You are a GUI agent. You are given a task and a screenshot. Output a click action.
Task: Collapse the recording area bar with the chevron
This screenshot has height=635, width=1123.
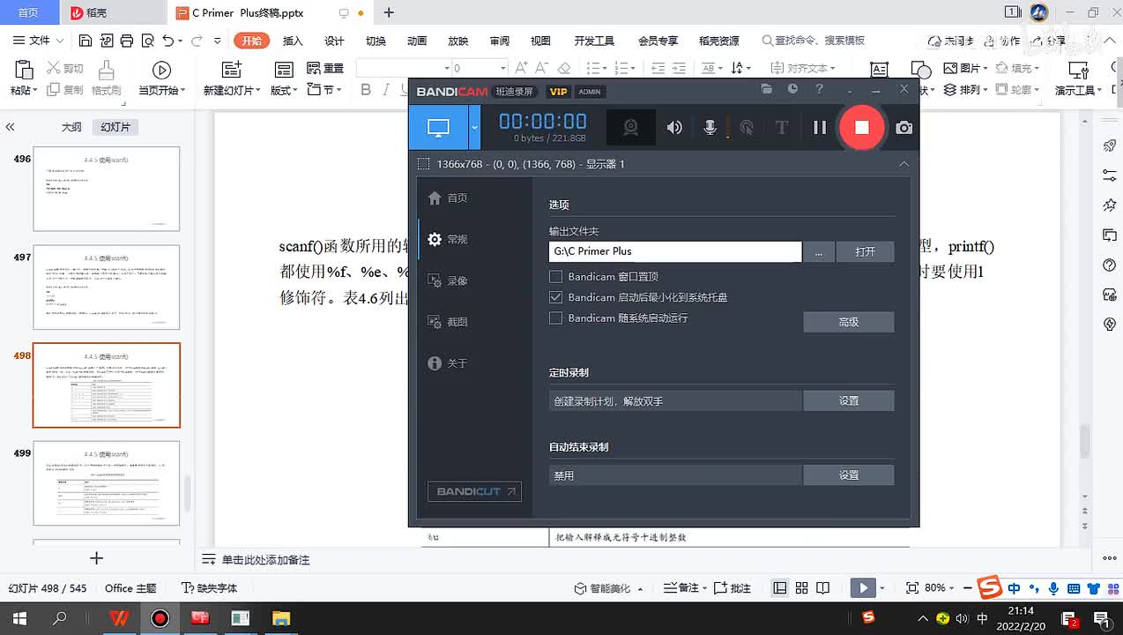[x=904, y=164]
